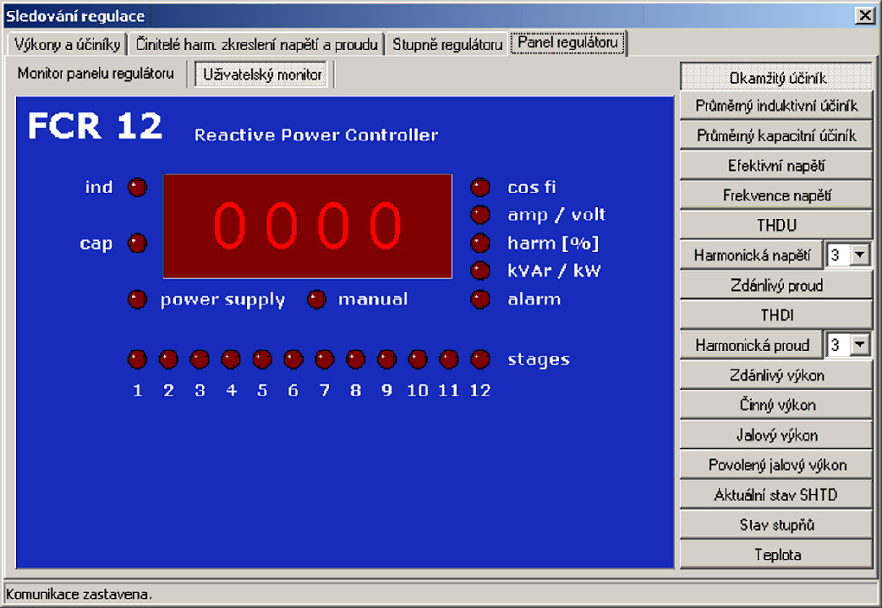The height and width of the screenshot is (608, 882).
Task: Click the harm [%] LED indicator
Action: click(x=480, y=243)
